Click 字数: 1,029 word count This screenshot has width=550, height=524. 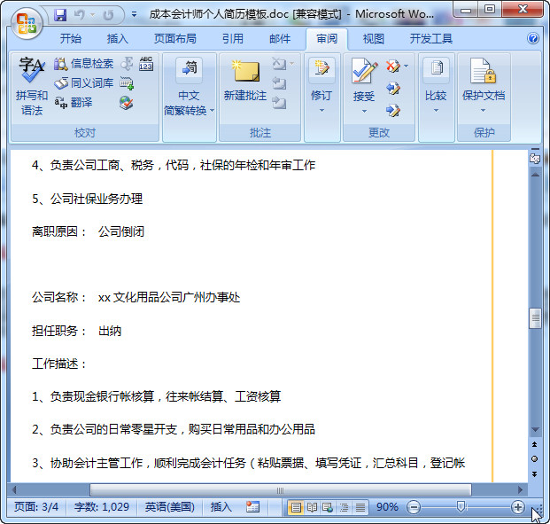tap(101, 507)
